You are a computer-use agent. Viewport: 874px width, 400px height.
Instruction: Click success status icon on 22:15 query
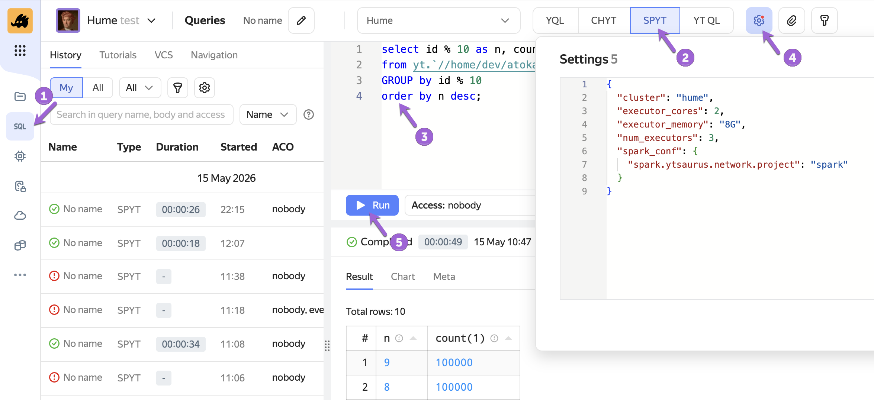(54, 209)
